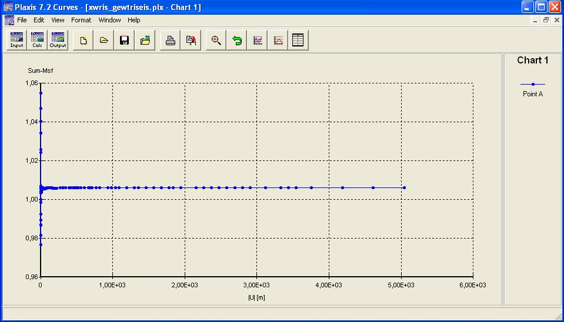The height and width of the screenshot is (322, 564).
Task: Show the data table icon
Action: [x=298, y=40]
